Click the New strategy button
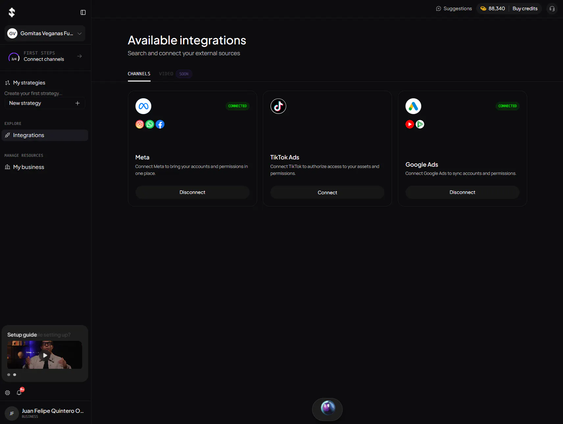 pyautogui.click(x=45, y=103)
